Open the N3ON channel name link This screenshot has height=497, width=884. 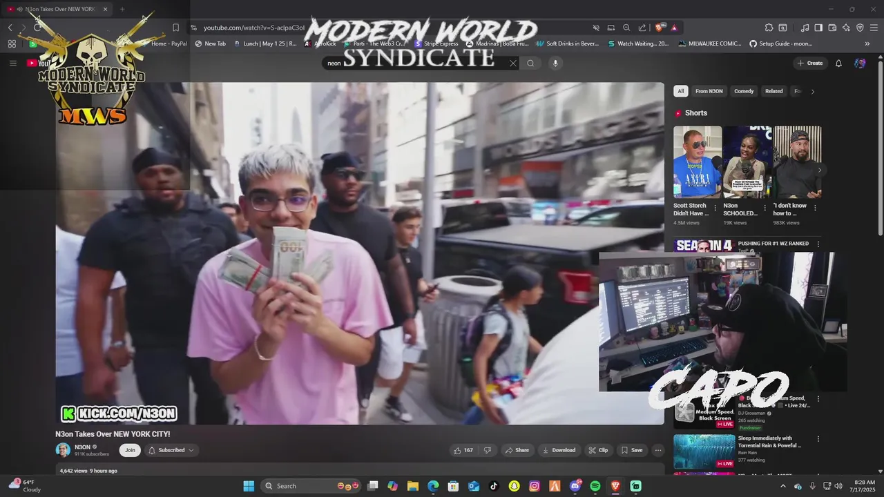[82, 447]
